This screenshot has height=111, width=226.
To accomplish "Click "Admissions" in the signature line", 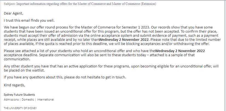I will [x=11, y=99].
